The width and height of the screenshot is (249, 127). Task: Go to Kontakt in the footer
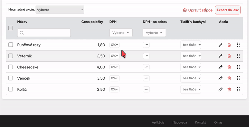coord(200,122)
